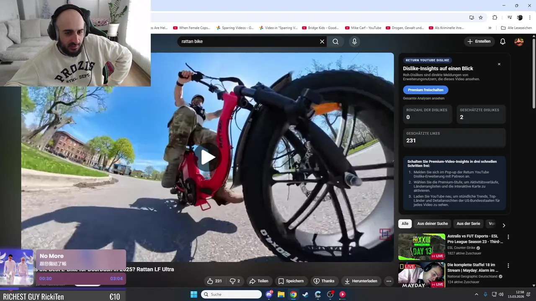Select Aus der Serie chip
This screenshot has width=536, height=301.
coord(468,224)
